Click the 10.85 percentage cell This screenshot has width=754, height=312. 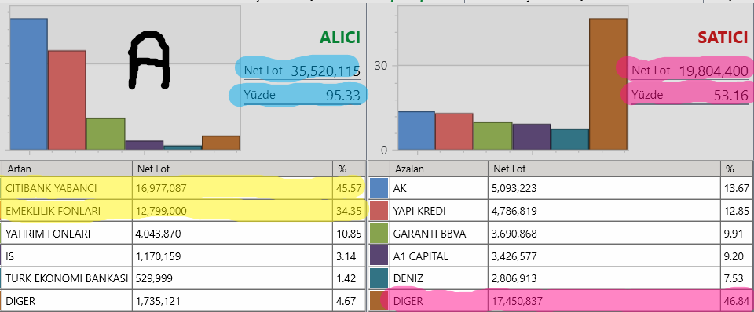click(348, 234)
